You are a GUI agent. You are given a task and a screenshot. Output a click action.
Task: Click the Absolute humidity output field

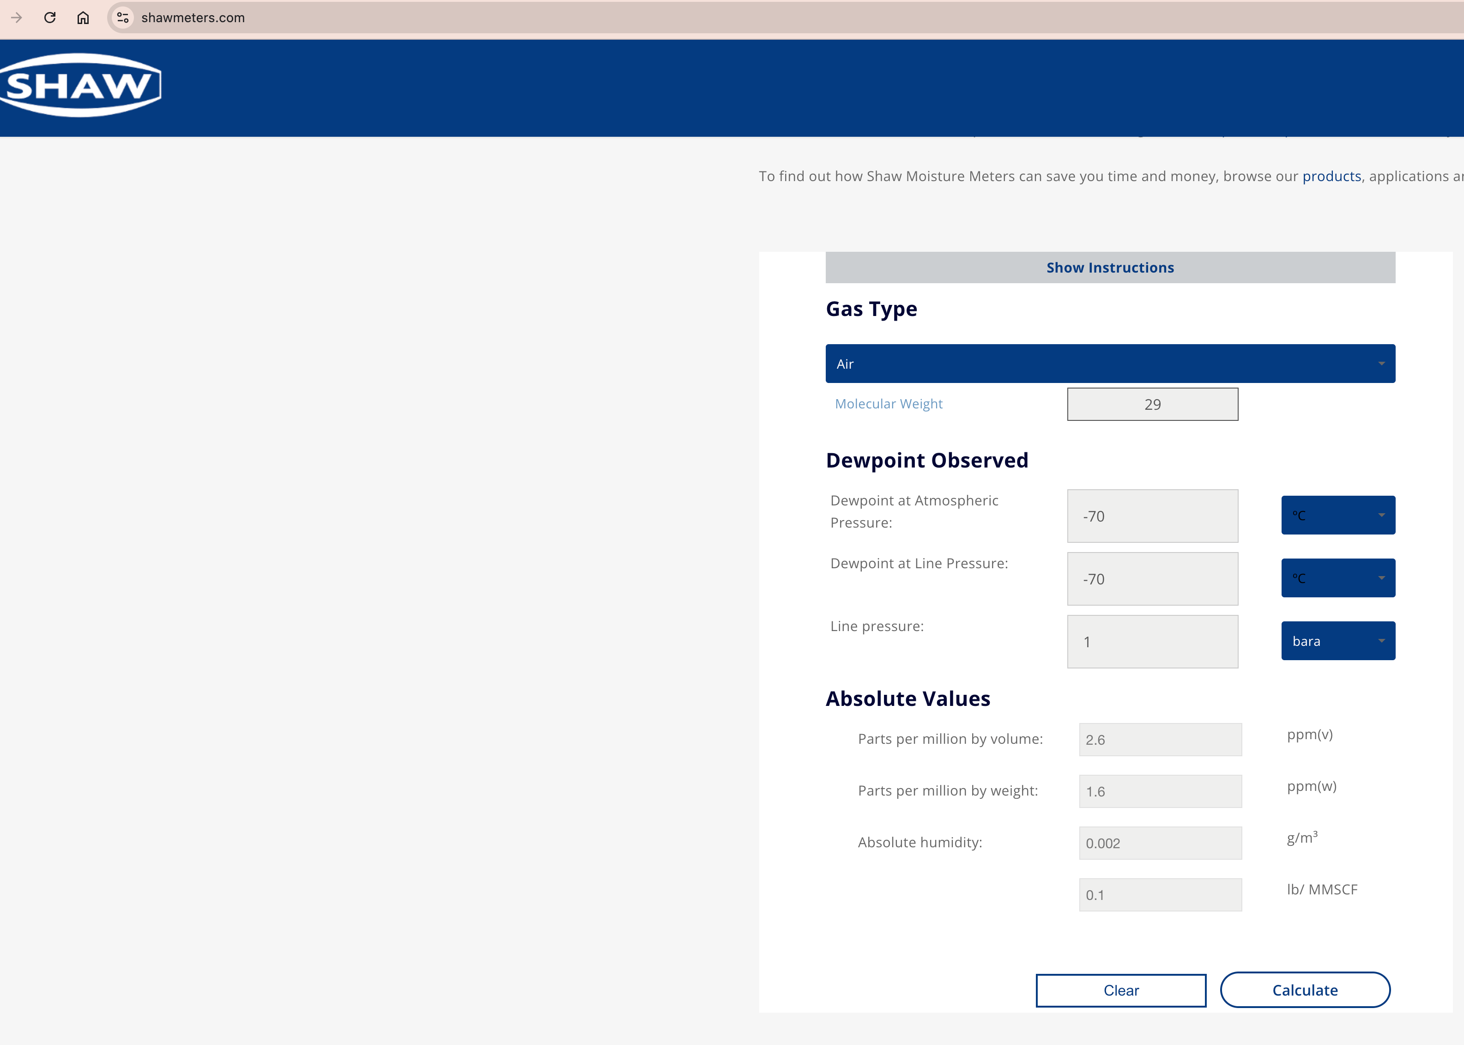[x=1160, y=843]
